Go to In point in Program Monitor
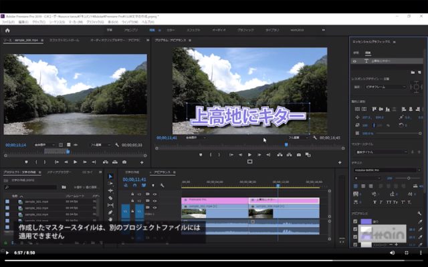This screenshot has width=428, height=267. click(231, 155)
